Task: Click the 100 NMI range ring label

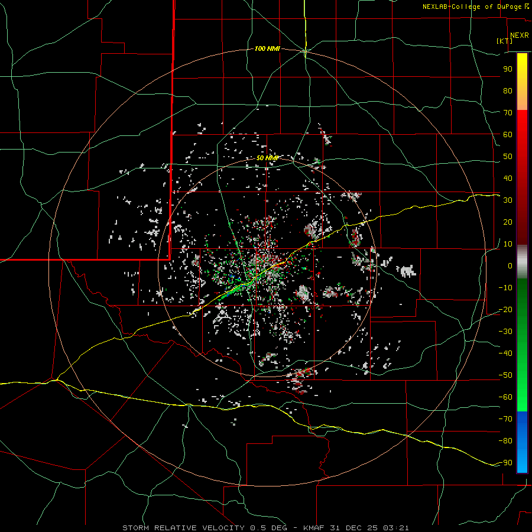Action: [267, 48]
